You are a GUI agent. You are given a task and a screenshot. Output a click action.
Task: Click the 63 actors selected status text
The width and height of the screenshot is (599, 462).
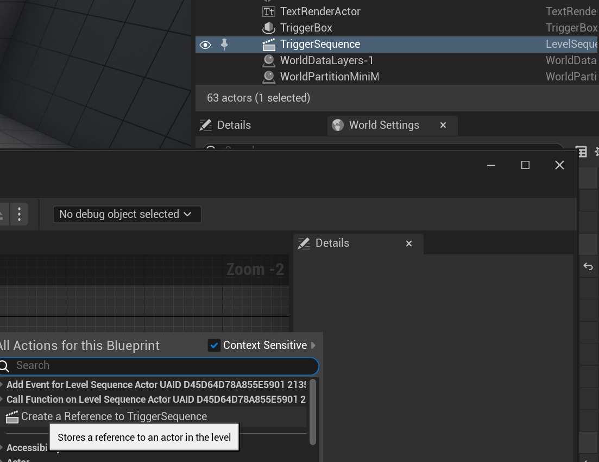pyautogui.click(x=258, y=98)
